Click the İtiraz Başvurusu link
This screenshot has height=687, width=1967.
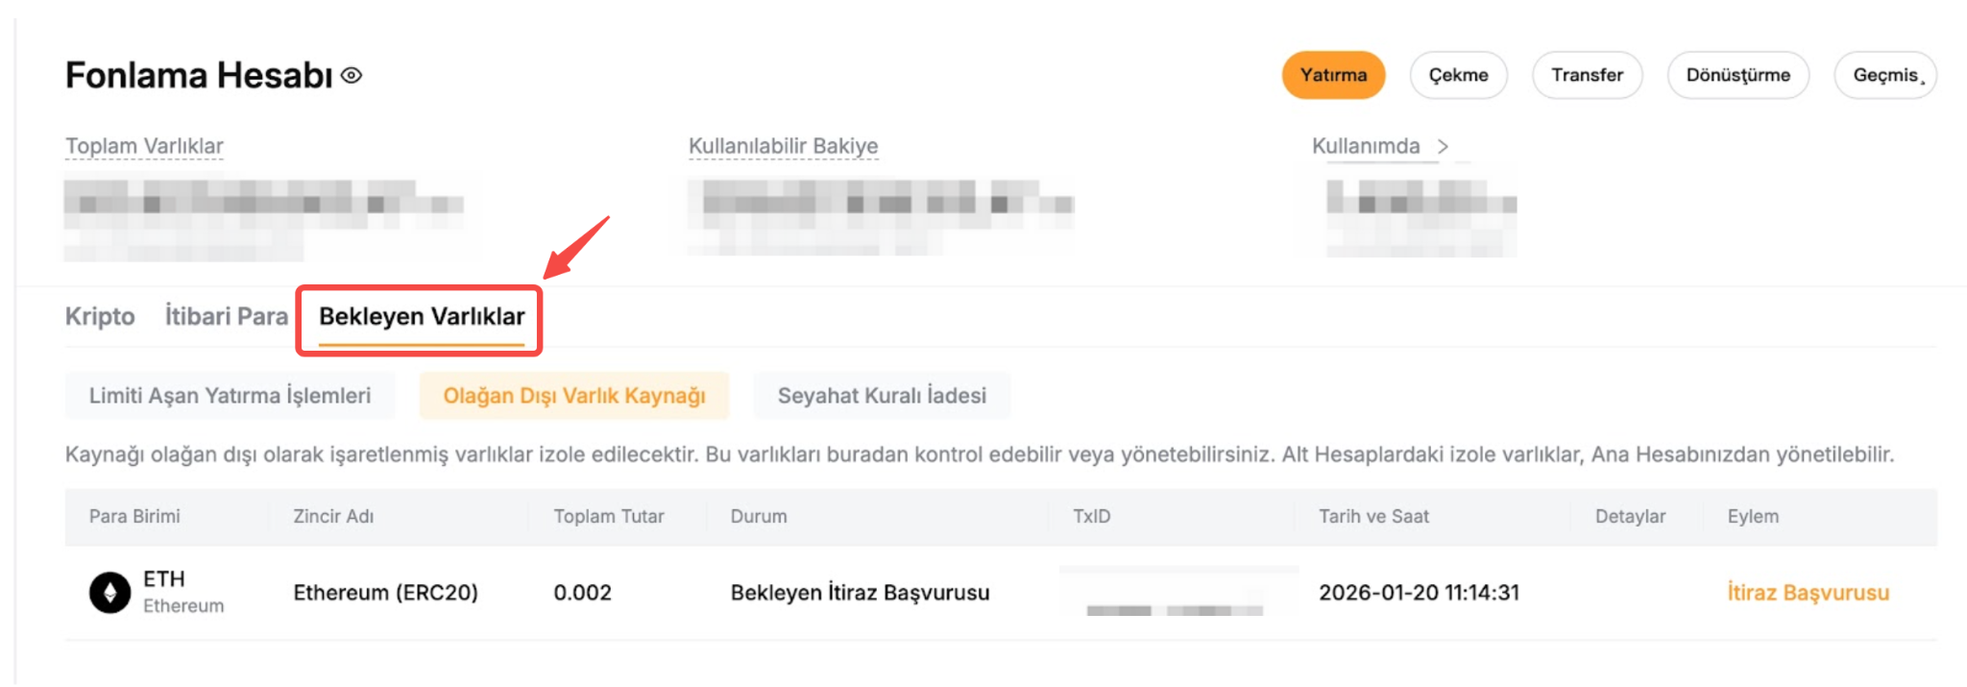pos(1808,592)
